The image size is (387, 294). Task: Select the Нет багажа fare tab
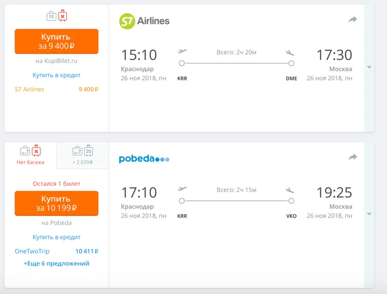click(31, 155)
